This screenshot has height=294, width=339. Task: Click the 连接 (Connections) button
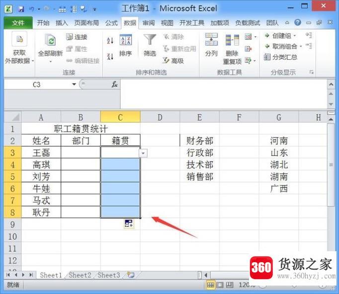77,37
